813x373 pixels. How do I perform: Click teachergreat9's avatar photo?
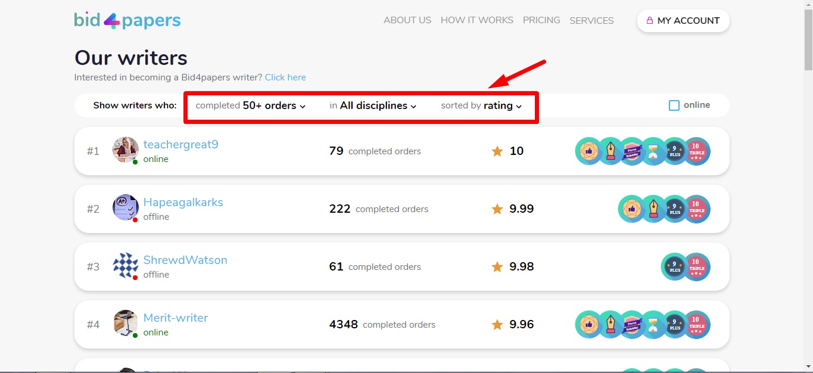(126, 150)
